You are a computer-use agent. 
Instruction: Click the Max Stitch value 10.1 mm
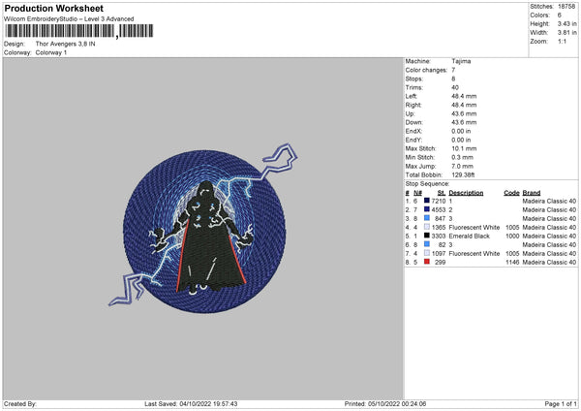pyautogui.click(x=464, y=148)
